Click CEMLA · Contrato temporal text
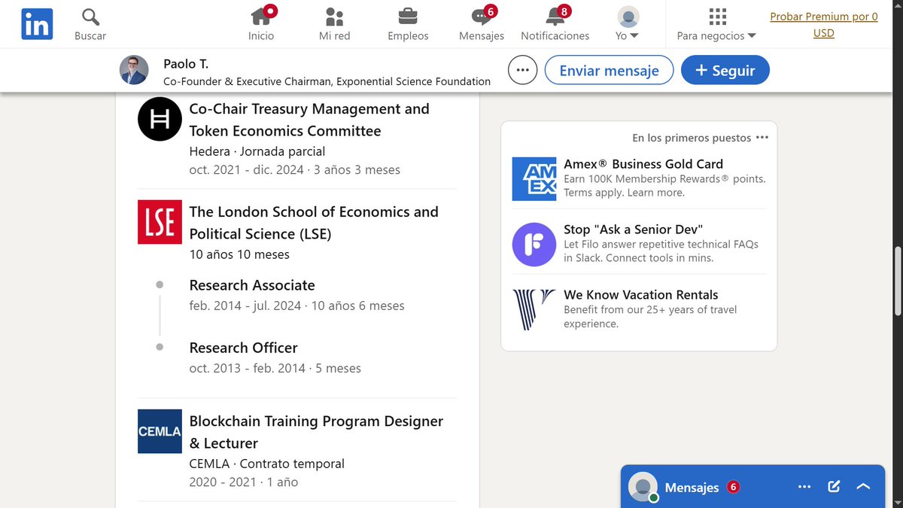The width and height of the screenshot is (903, 508). point(267,464)
